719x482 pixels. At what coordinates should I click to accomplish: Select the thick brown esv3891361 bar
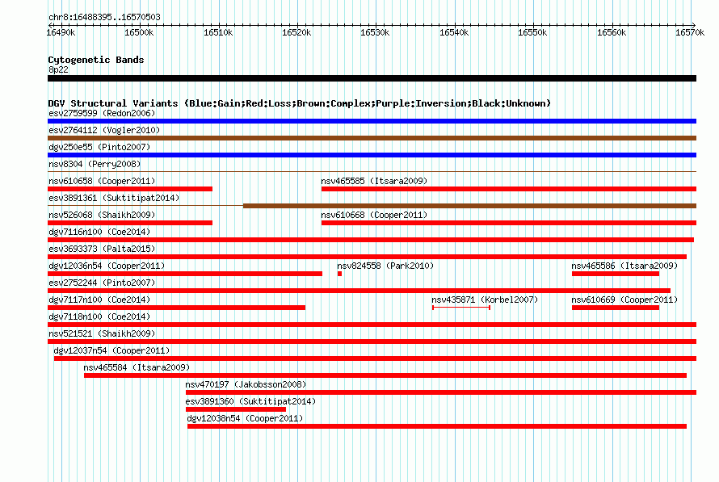469,206
